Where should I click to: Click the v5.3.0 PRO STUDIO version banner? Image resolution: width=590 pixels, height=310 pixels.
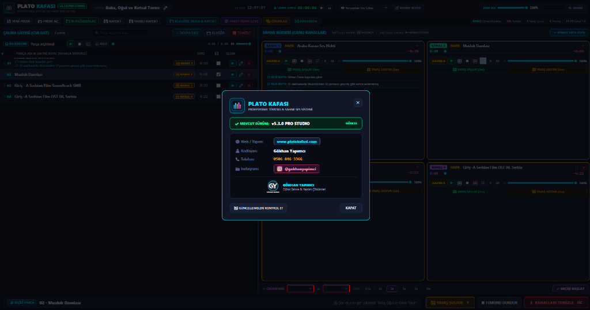pos(296,123)
